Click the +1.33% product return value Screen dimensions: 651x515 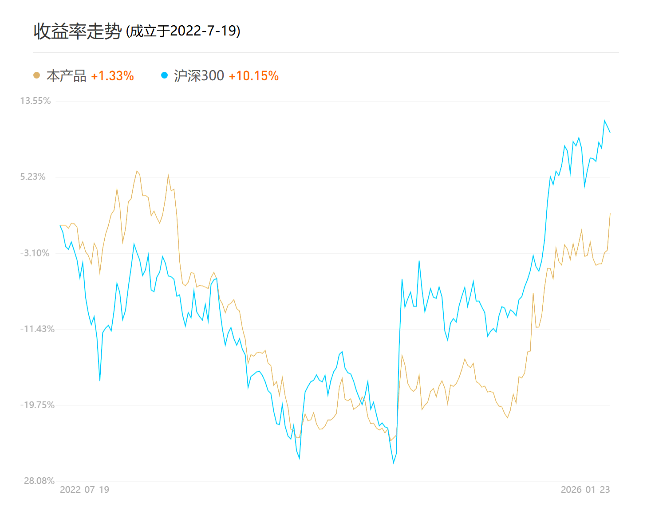tap(112, 76)
